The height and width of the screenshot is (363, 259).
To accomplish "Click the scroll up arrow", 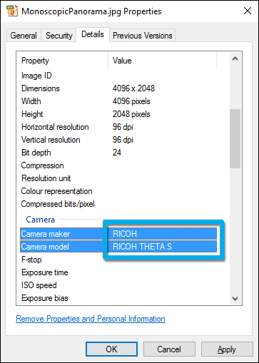I will click(235, 58).
